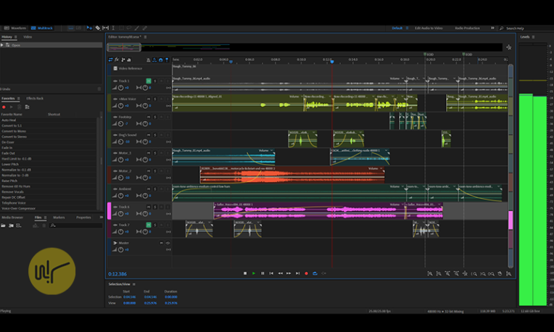
Task: Mute the Dog's Sound track
Action: [x=149, y=135]
